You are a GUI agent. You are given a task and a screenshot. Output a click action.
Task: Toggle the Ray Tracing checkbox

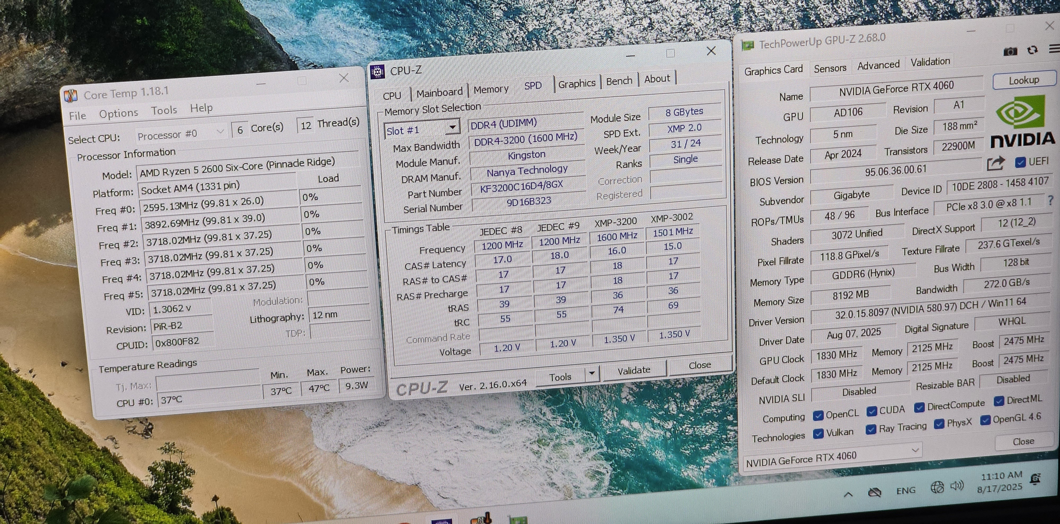[871, 429]
